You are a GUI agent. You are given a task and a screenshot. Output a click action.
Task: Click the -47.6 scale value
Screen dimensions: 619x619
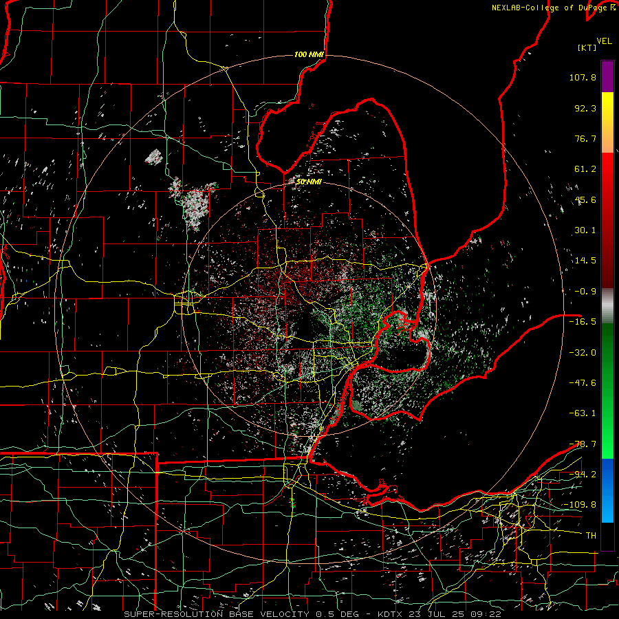click(583, 382)
